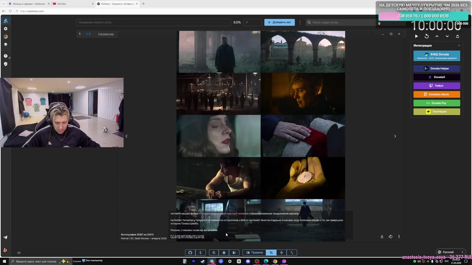
Task: Toggle the eye visibility icon bottom left
Action: (x=19, y=252)
